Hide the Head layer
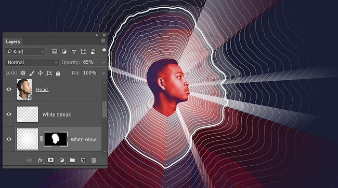338x188 pixels. tap(9, 89)
